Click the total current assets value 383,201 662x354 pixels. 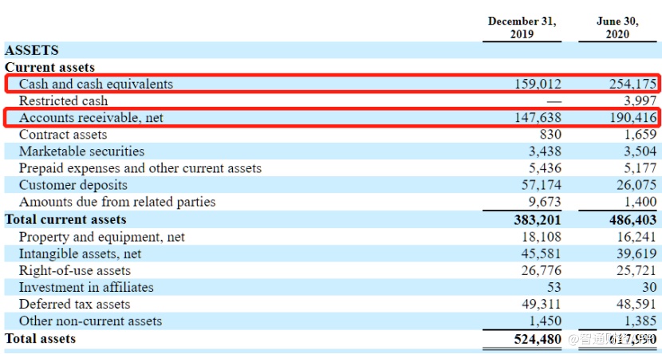click(x=536, y=220)
